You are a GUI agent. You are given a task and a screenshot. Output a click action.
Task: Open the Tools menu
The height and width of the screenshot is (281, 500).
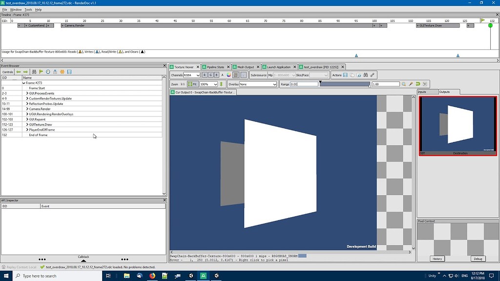tap(28, 9)
